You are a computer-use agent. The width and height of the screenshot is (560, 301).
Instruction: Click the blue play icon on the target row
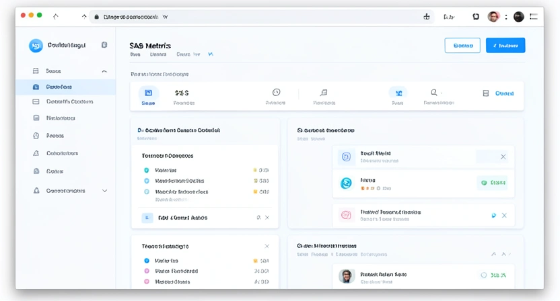(493, 216)
